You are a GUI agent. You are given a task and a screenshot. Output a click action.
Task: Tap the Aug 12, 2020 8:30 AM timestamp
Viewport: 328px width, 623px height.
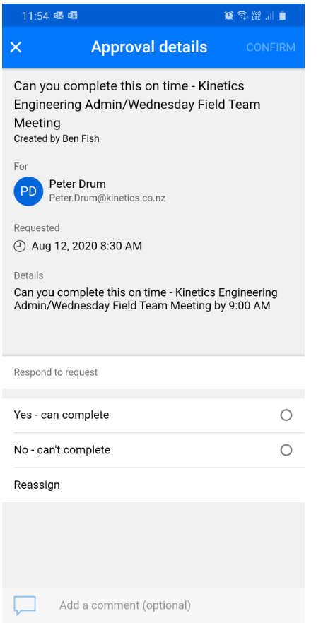pyautogui.click(x=87, y=247)
